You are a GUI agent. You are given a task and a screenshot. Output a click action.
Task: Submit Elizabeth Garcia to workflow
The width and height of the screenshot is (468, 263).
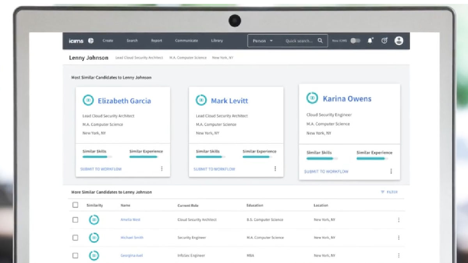coord(101,169)
